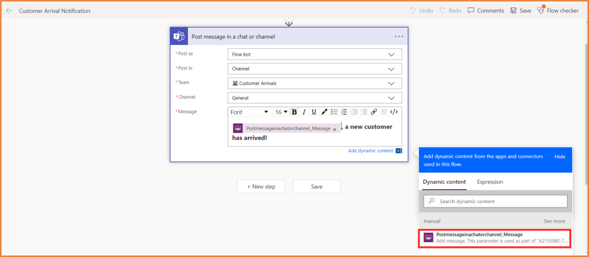Image resolution: width=589 pixels, height=257 pixels.
Task: Toggle italic formatting in message editor
Action: [x=304, y=112]
